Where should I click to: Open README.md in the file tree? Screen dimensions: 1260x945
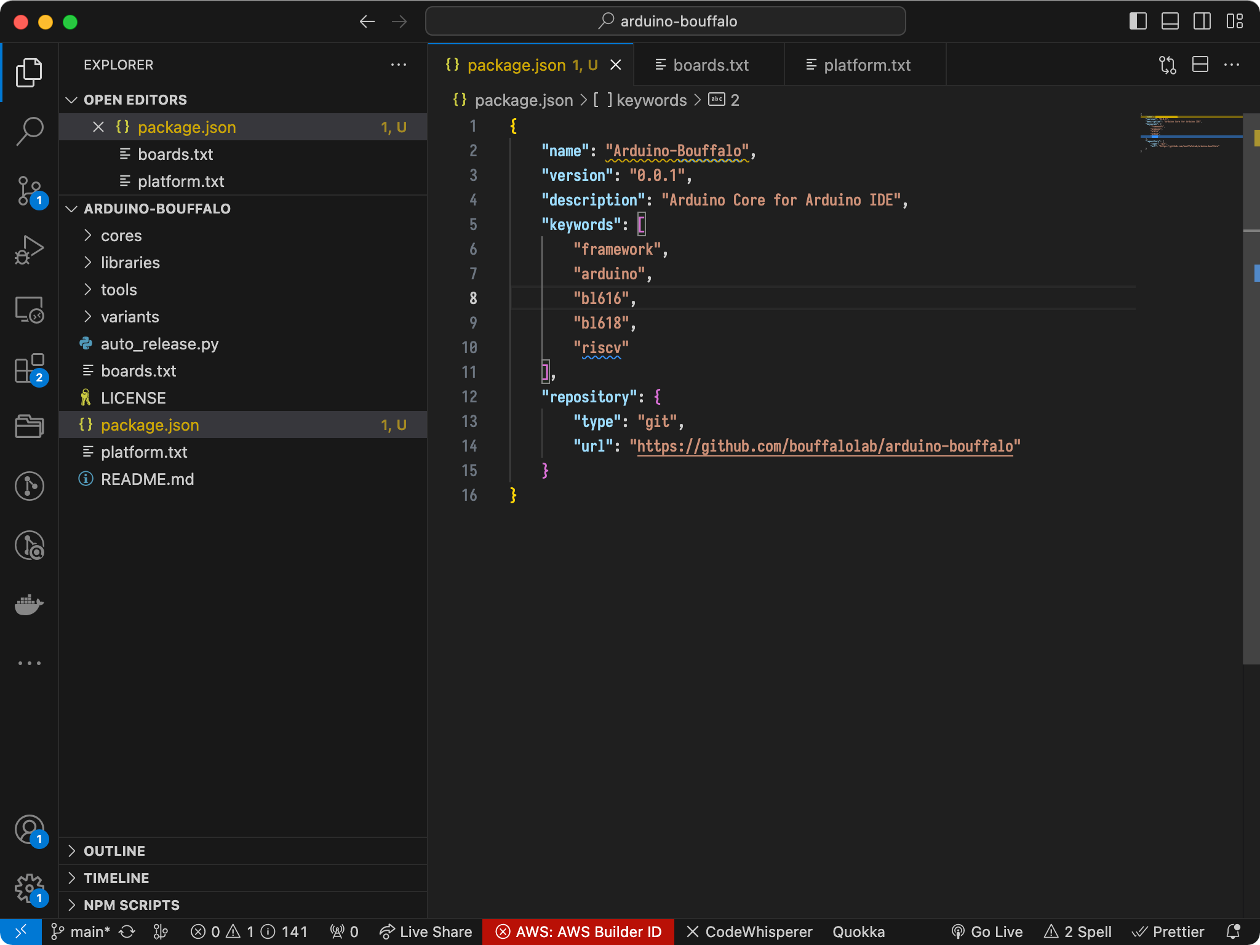tap(243, 479)
